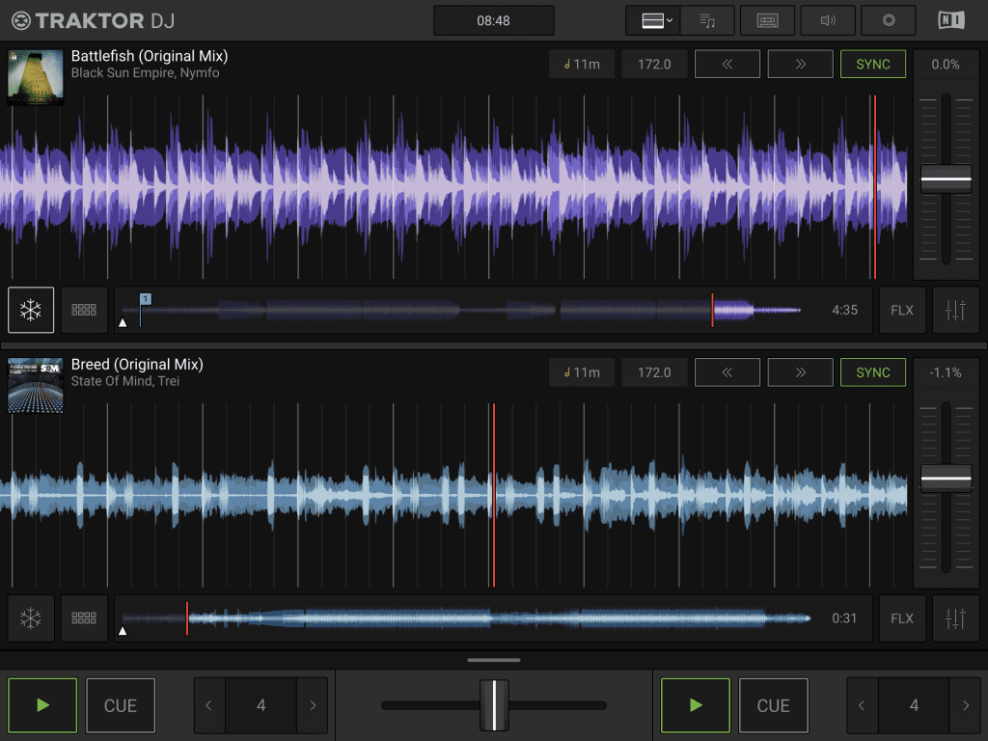Click the Battlefish album artwork
Image resolution: width=988 pixels, height=741 pixels.
coord(35,76)
